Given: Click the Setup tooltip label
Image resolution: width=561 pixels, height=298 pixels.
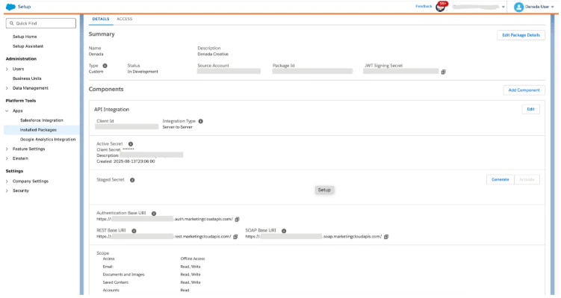Looking at the screenshot, I should tap(324, 190).
